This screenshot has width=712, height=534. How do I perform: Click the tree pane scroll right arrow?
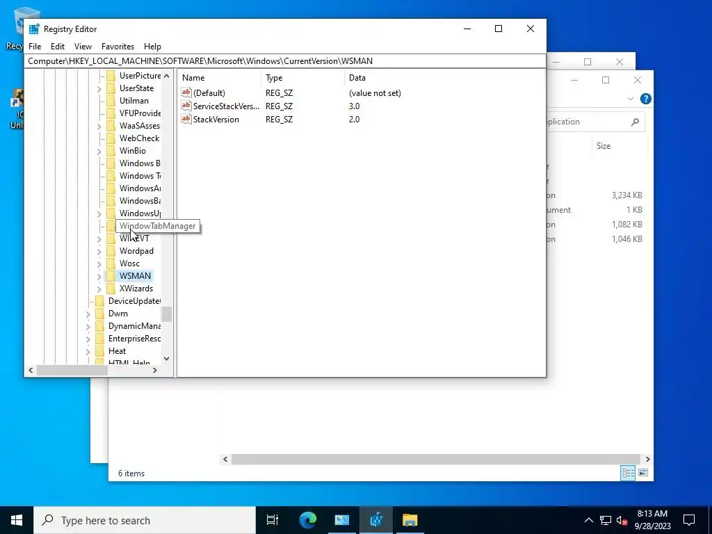click(155, 370)
